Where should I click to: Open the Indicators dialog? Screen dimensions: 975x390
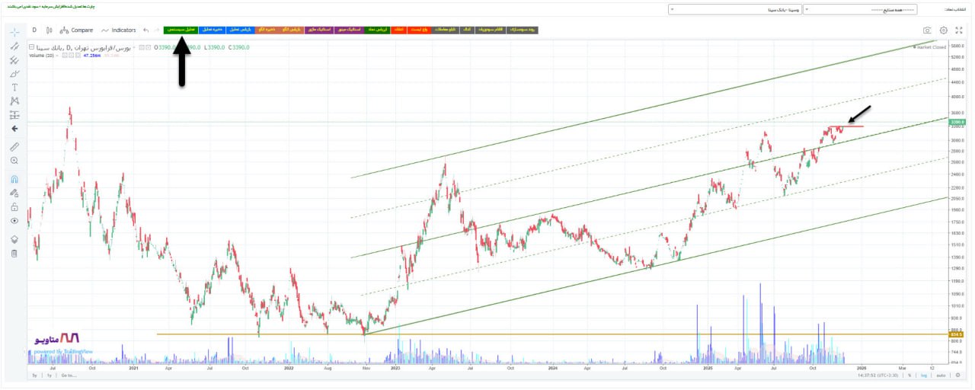118,30
